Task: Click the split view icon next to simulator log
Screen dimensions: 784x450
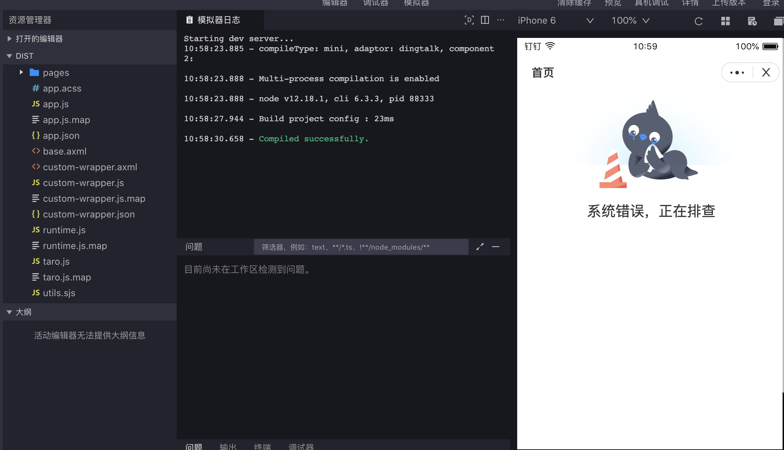Action: pyautogui.click(x=485, y=20)
